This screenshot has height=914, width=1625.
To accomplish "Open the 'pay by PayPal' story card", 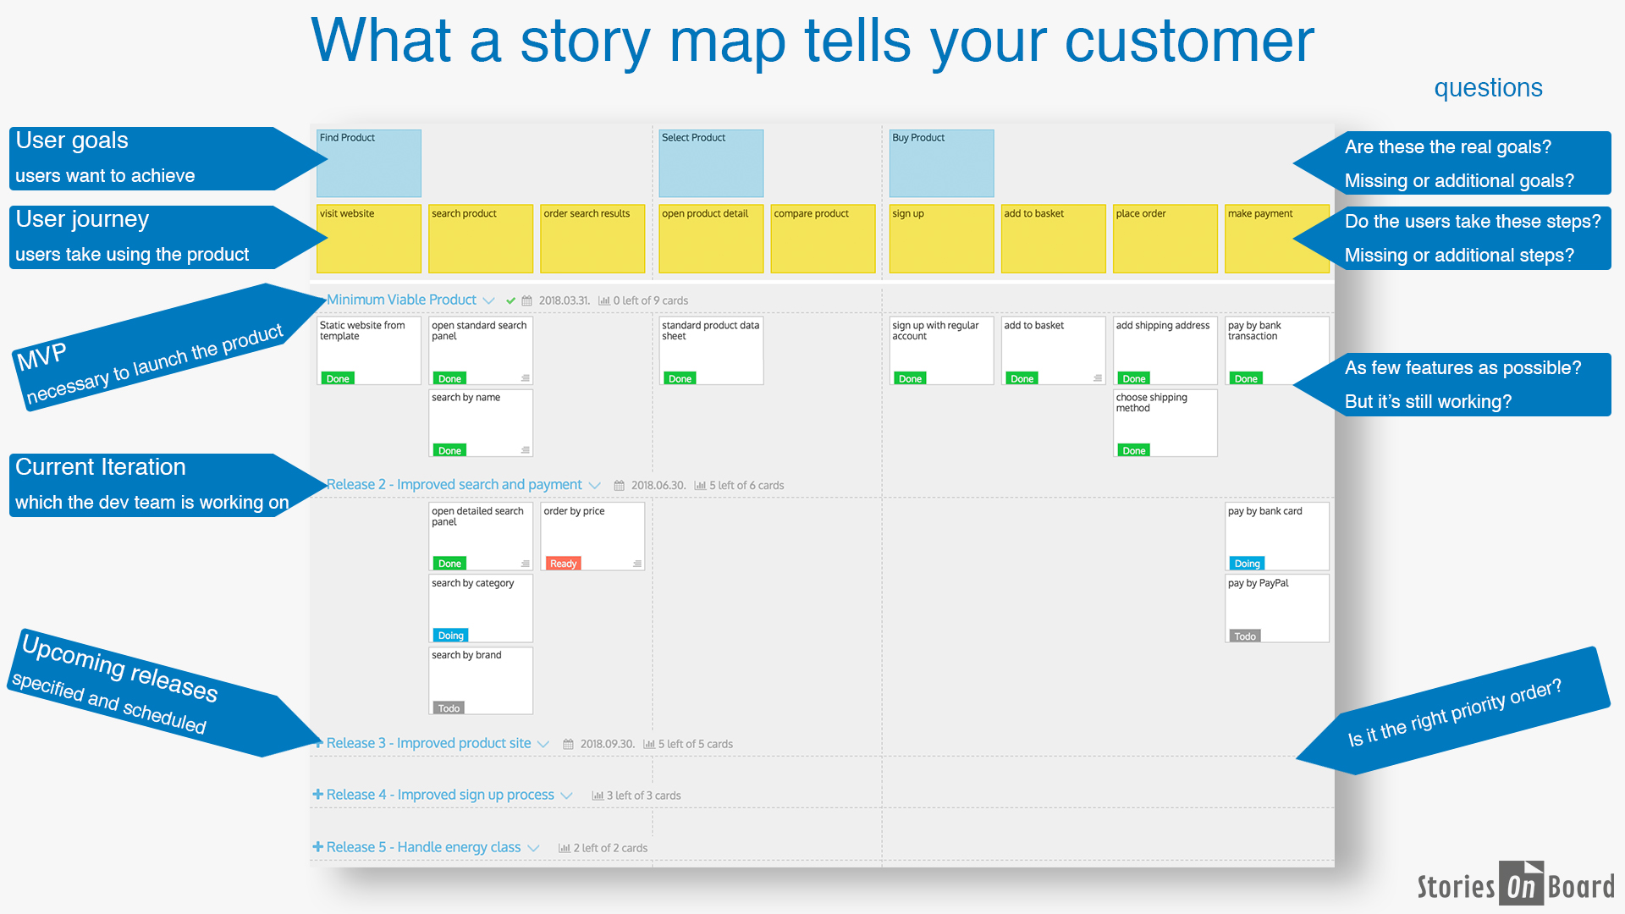I will coord(1276,608).
